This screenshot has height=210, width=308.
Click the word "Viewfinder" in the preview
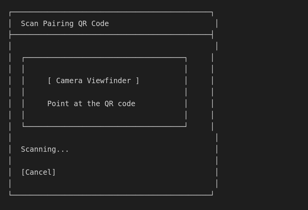tap(109, 81)
